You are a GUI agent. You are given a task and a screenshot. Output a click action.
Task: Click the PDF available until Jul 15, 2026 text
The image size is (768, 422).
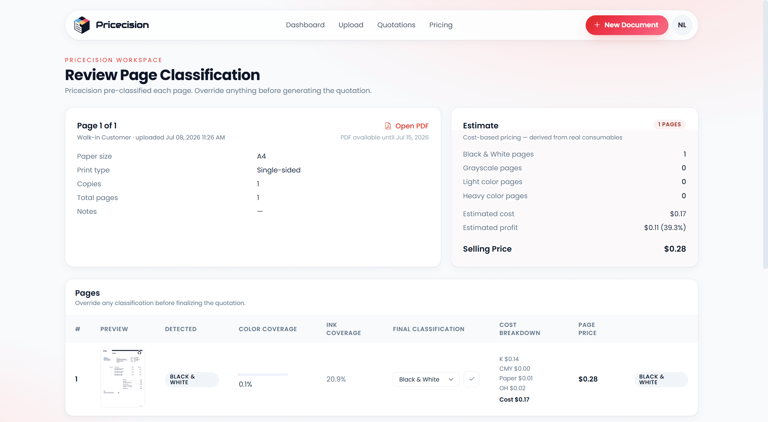[384, 137]
